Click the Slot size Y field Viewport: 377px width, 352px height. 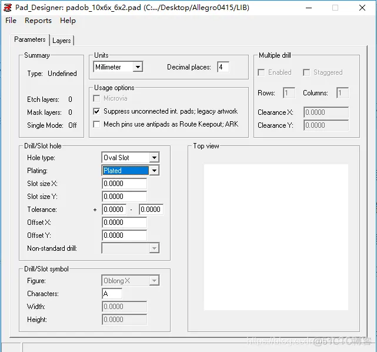tap(124, 197)
